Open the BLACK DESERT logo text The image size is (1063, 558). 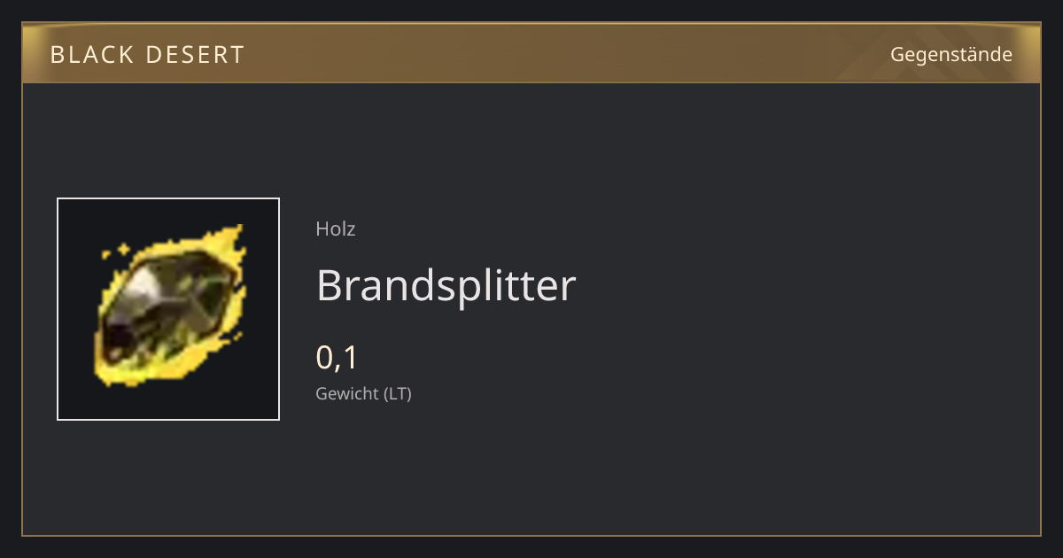(147, 55)
